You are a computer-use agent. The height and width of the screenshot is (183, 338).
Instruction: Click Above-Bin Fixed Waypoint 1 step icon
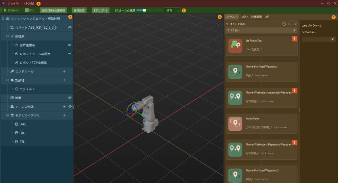tap(235, 72)
